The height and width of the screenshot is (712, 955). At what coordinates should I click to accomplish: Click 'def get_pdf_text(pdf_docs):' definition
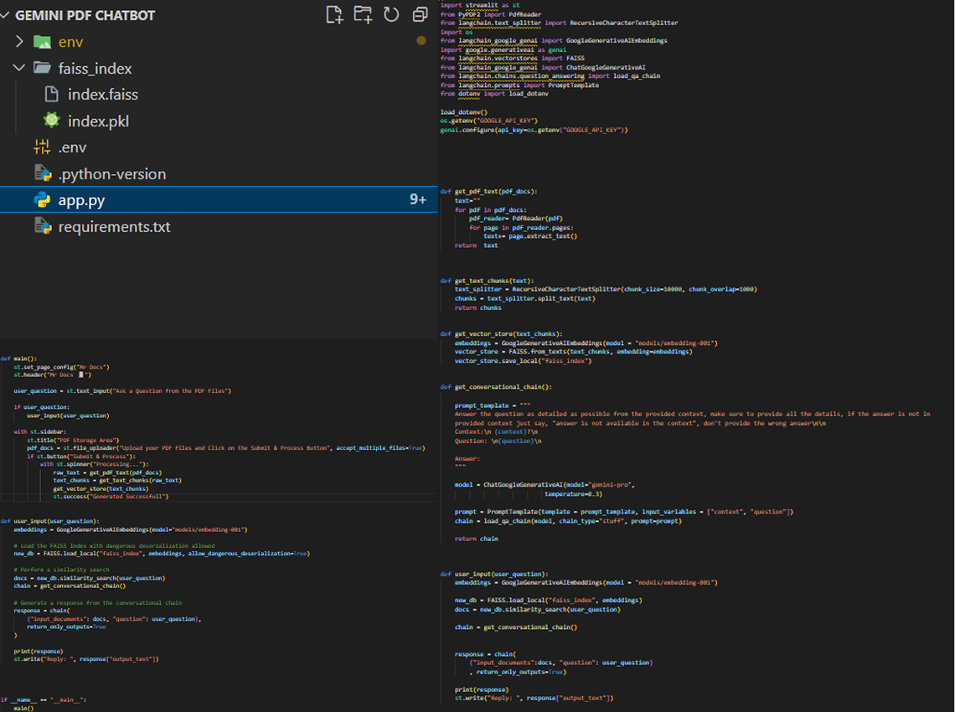(489, 191)
